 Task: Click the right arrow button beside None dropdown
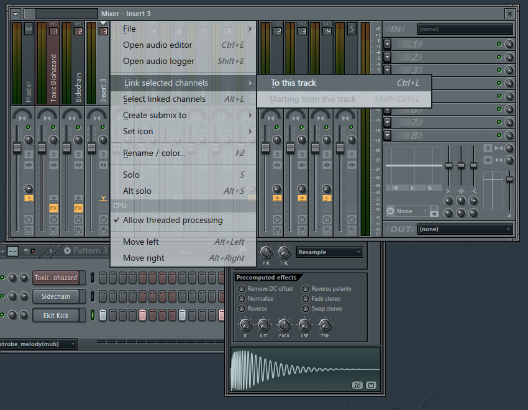pyautogui.click(x=434, y=214)
